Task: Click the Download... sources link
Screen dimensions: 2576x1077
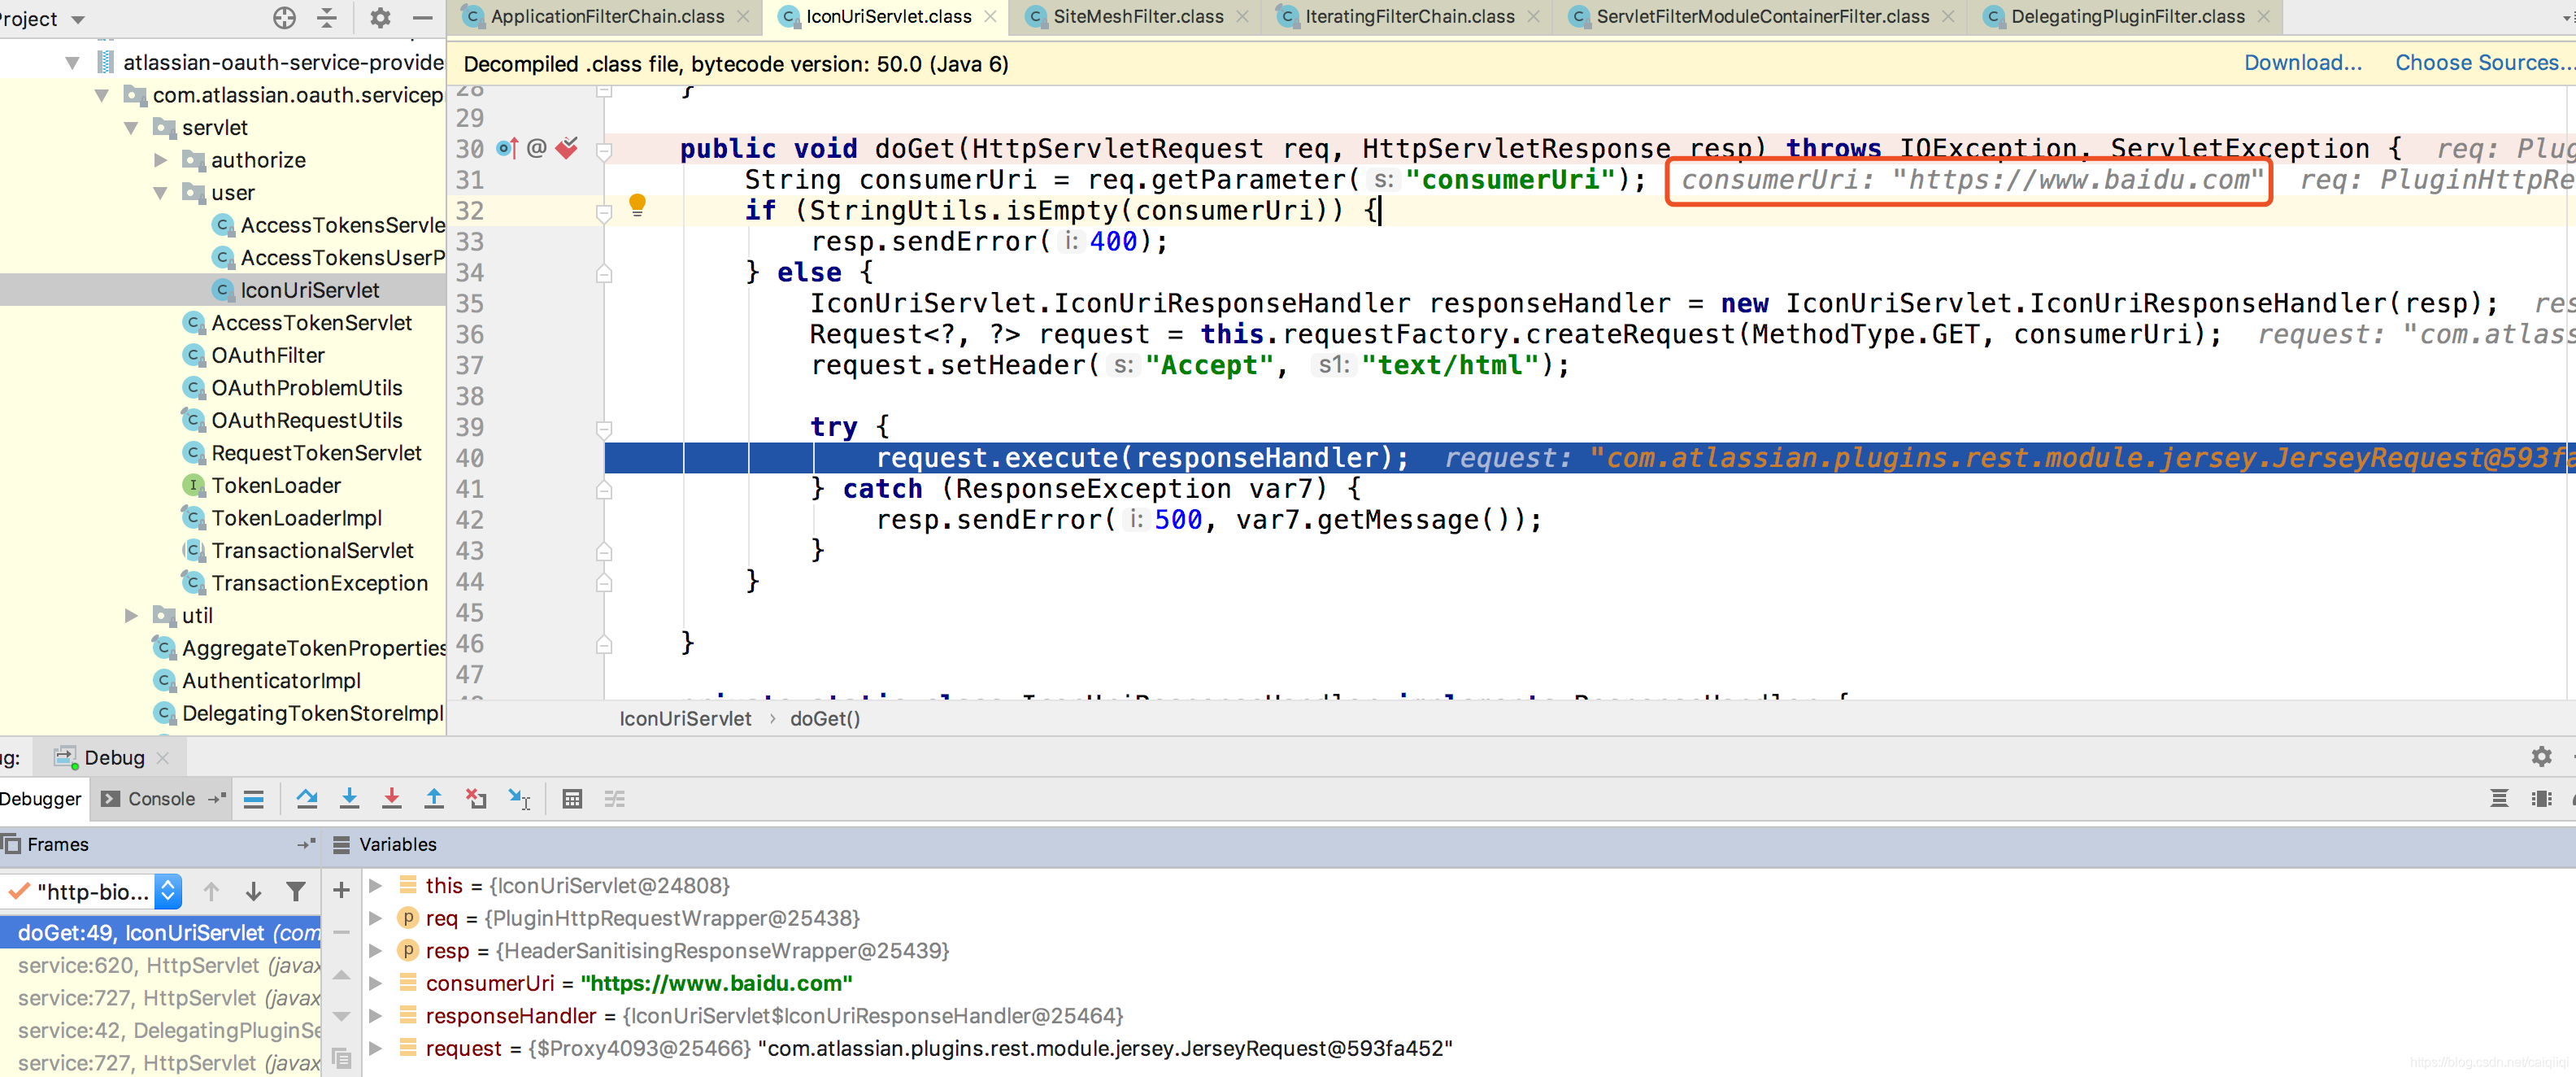Action: tap(2302, 63)
